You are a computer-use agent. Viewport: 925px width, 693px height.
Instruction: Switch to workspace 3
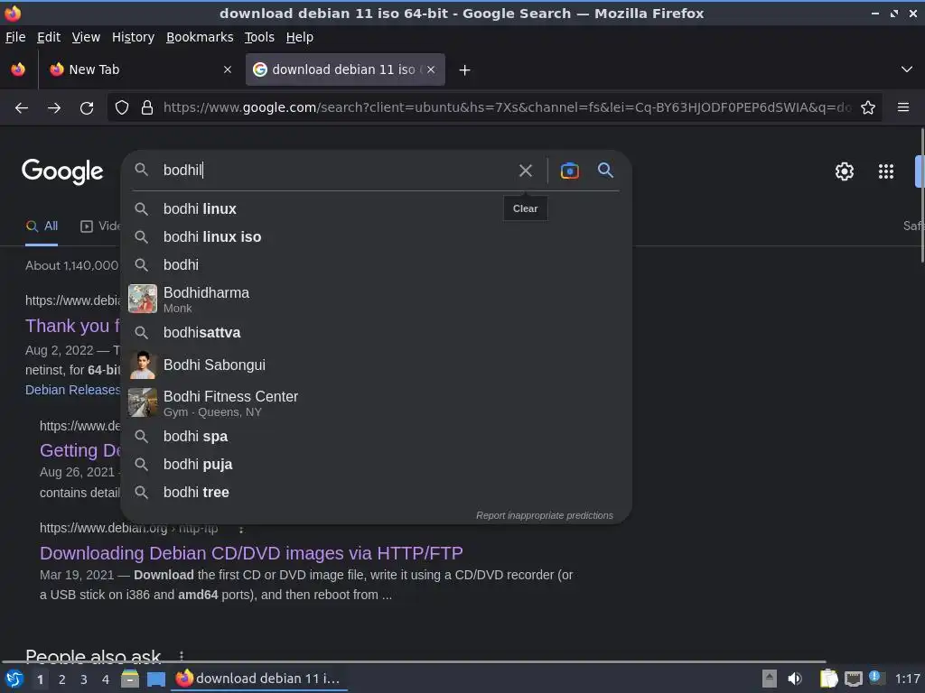pos(84,679)
